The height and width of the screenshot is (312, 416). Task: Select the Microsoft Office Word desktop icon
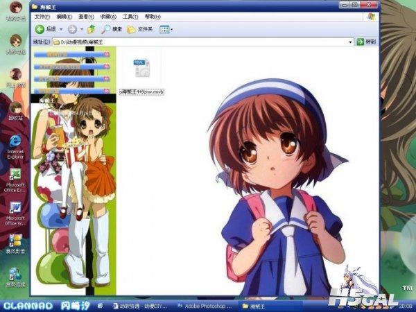pyautogui.click(x=15, y=211)
